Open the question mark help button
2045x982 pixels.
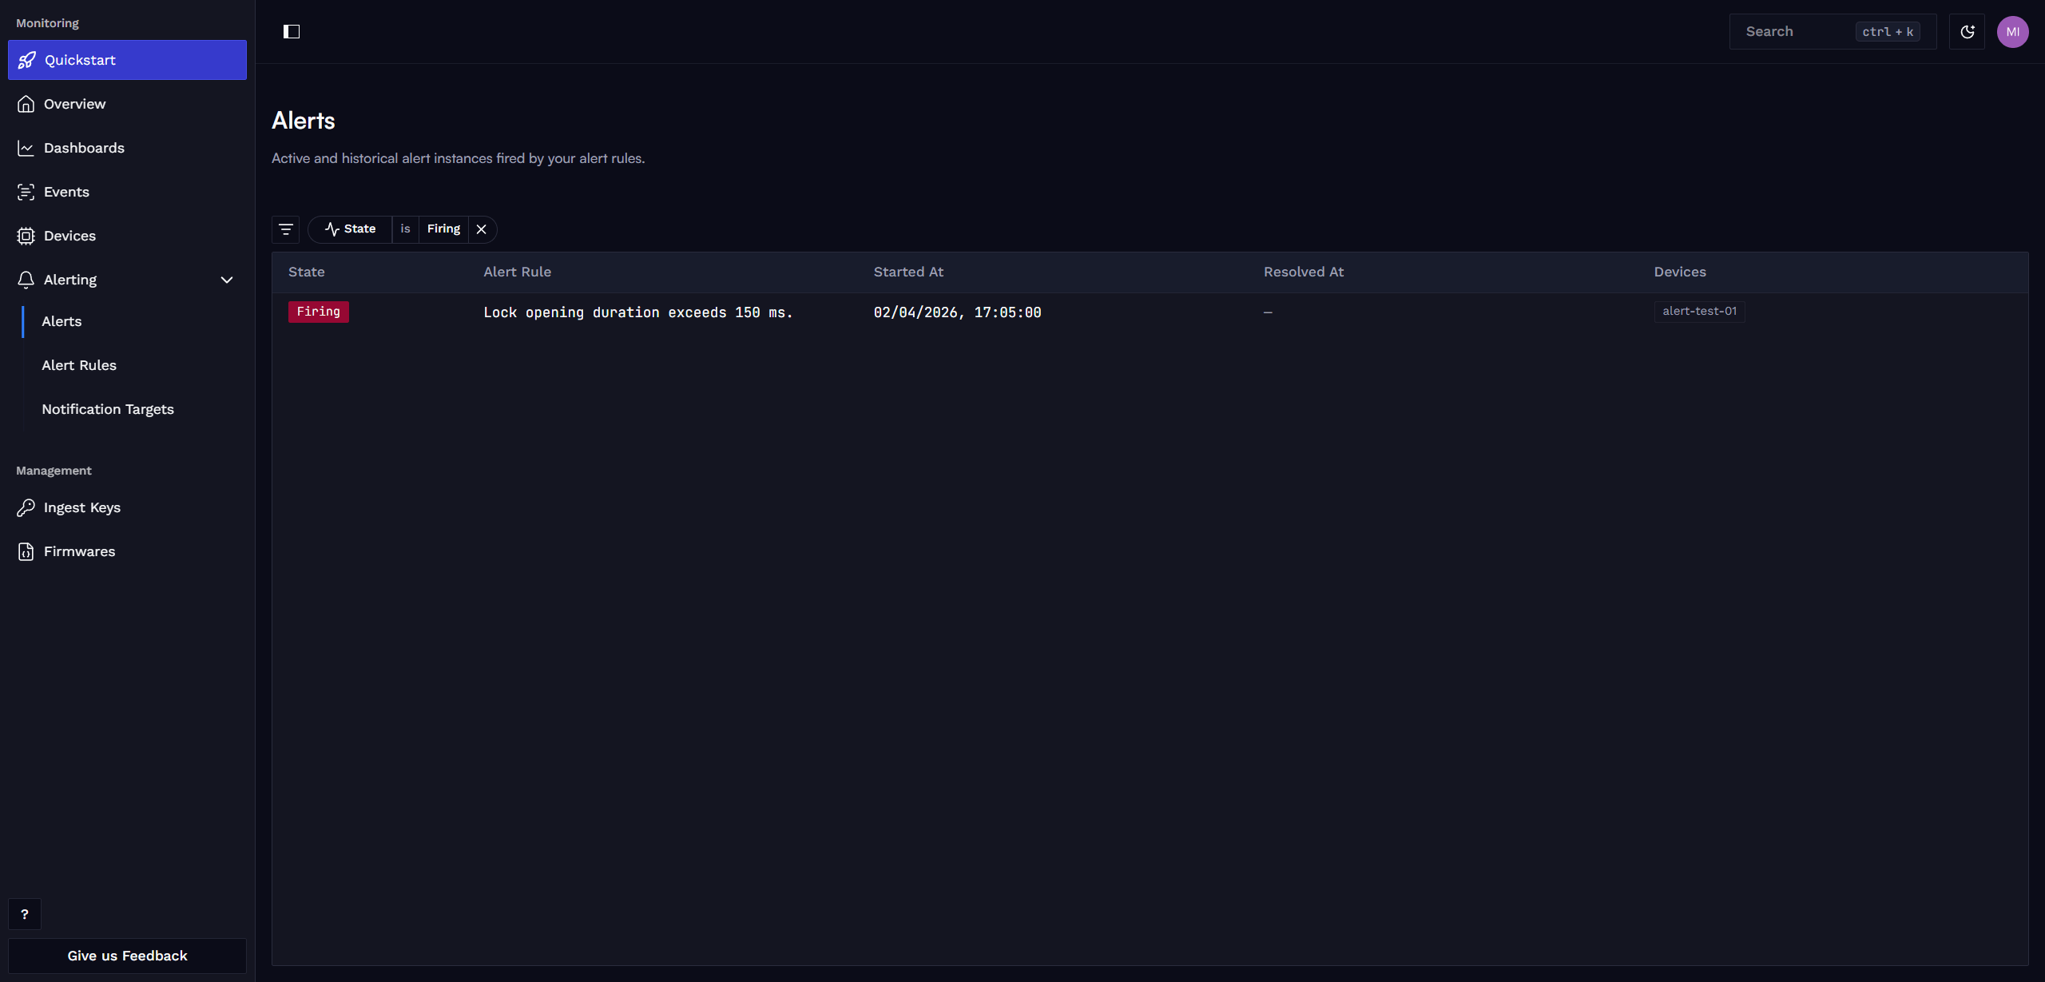[25, 914]
